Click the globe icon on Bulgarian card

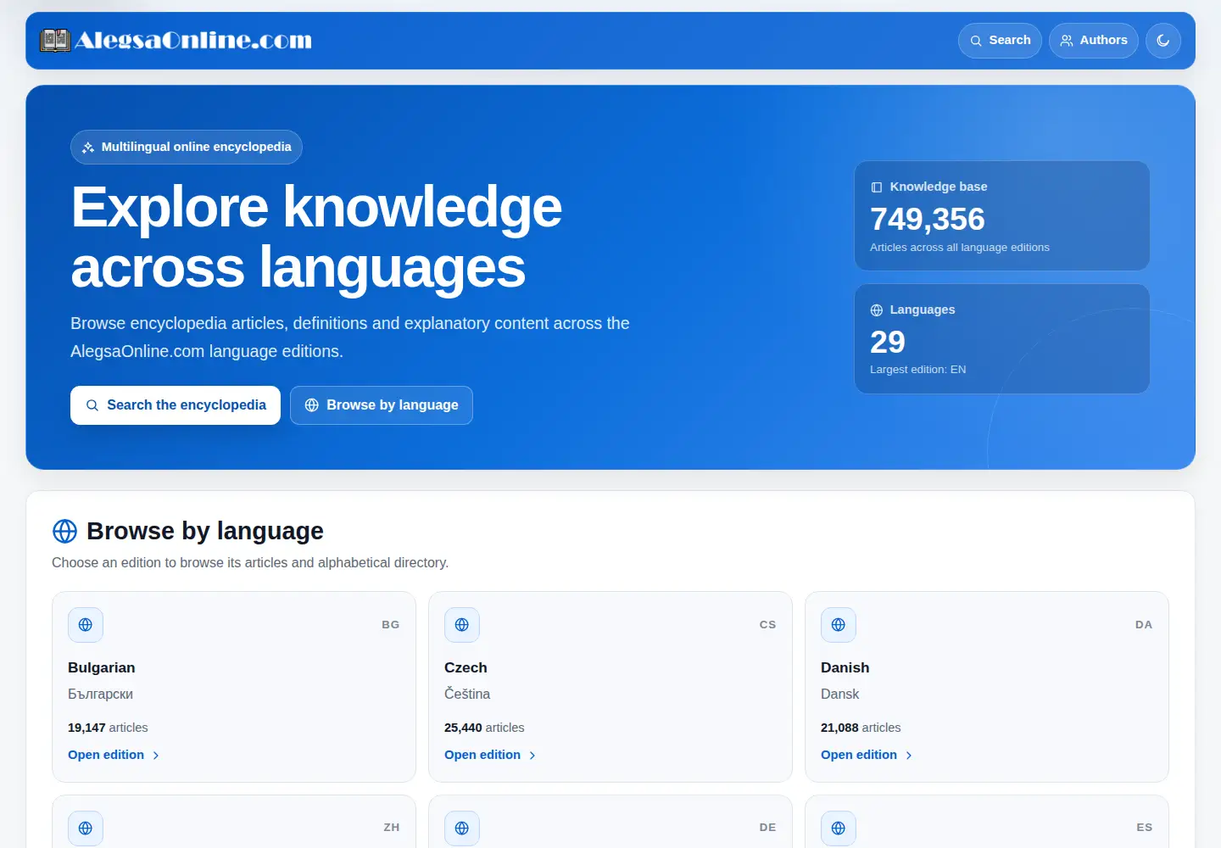click(86, 625)
